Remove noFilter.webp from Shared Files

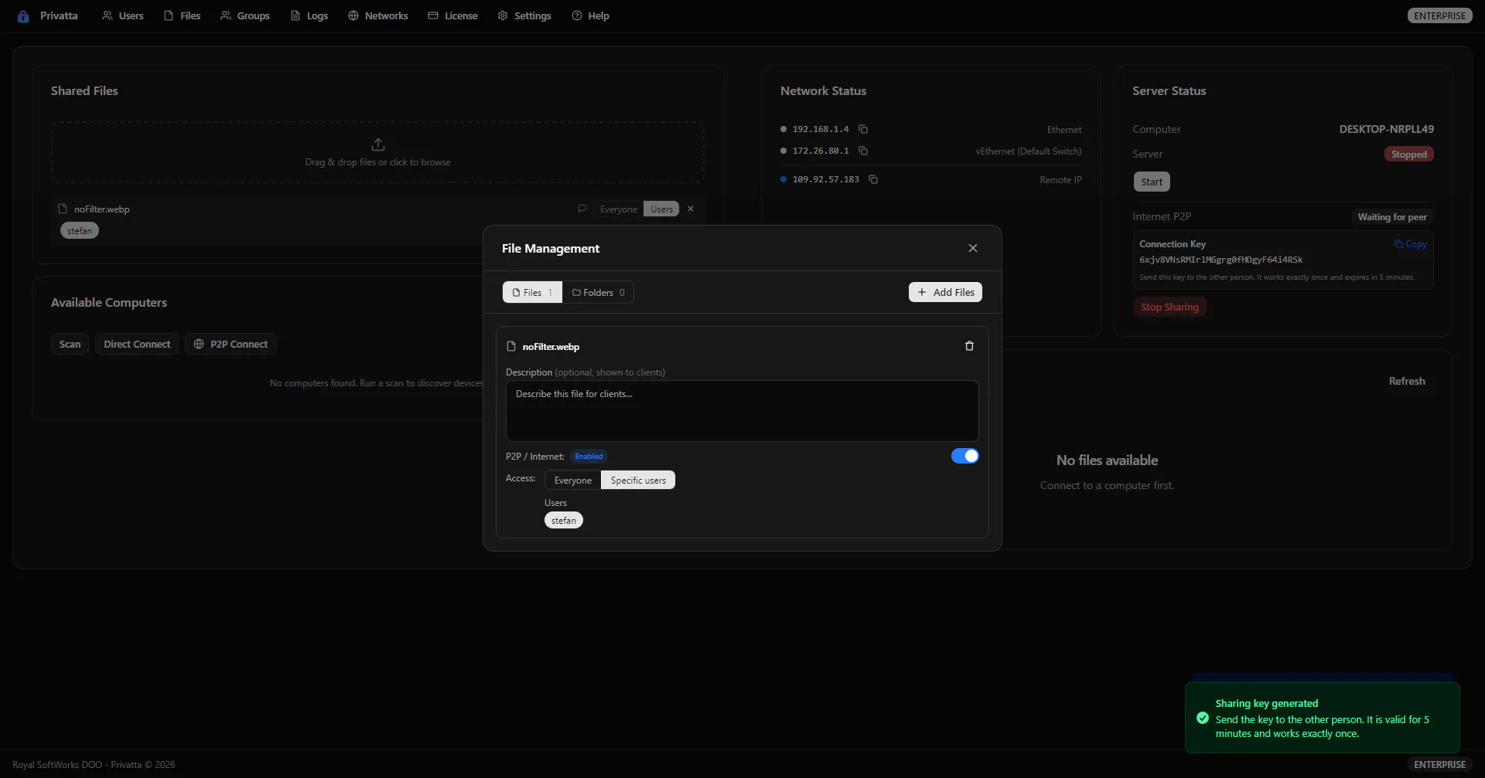click(691, 209)
